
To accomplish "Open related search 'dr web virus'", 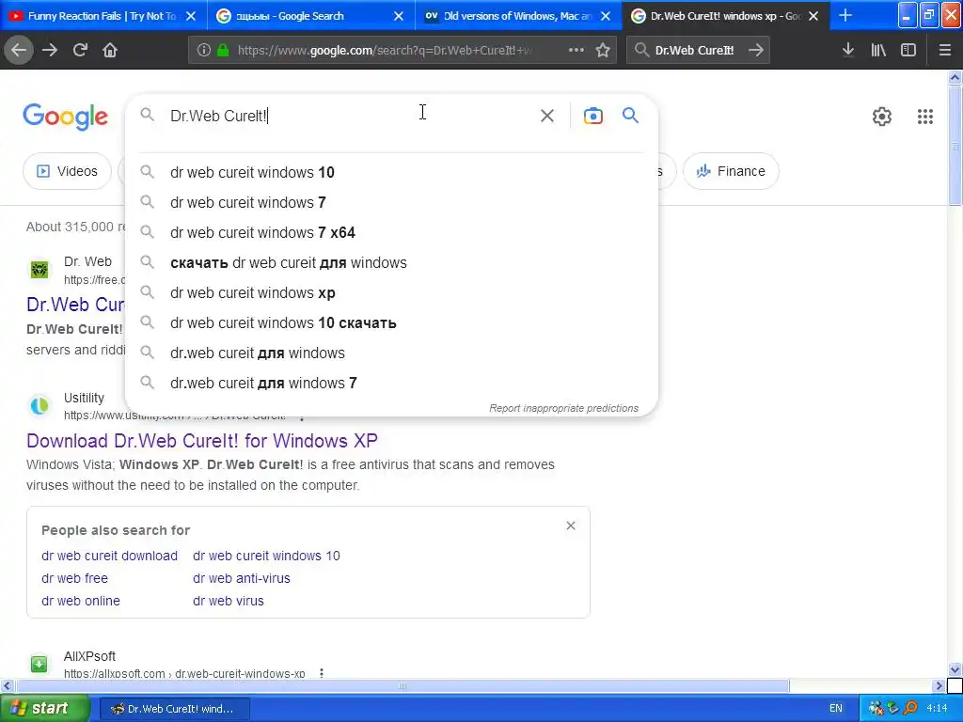I will click(x=229, y=601).
